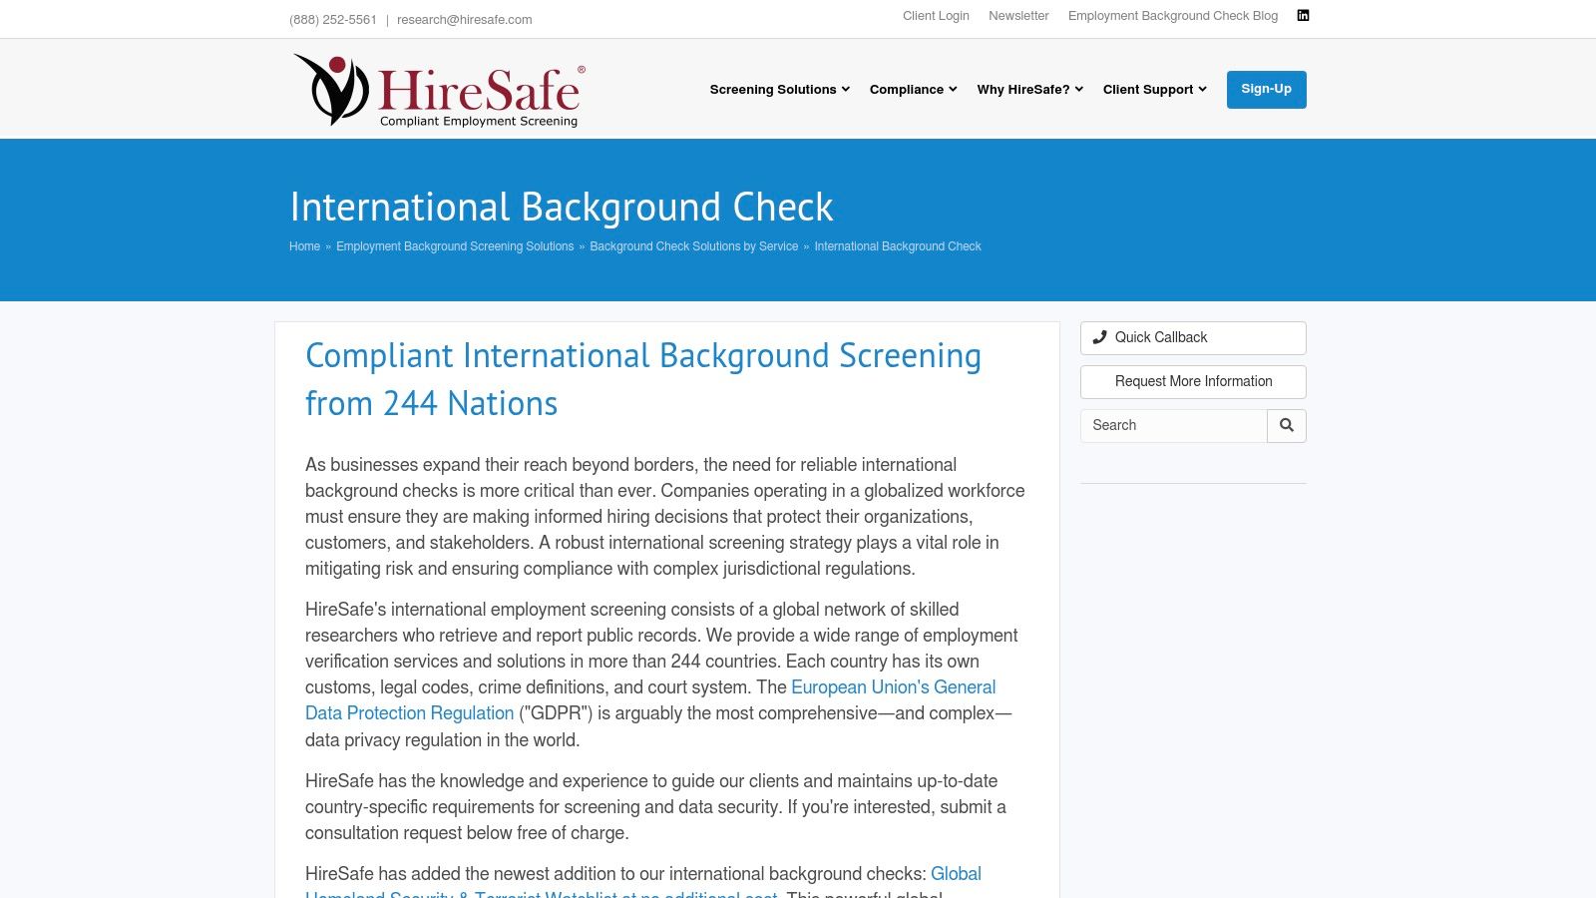Viewport: 1596px width, 898px height.
Task: Go to Home breadcrumb
Action: 304,246
